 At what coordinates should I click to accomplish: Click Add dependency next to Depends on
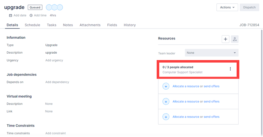click(x=57, y=82)
